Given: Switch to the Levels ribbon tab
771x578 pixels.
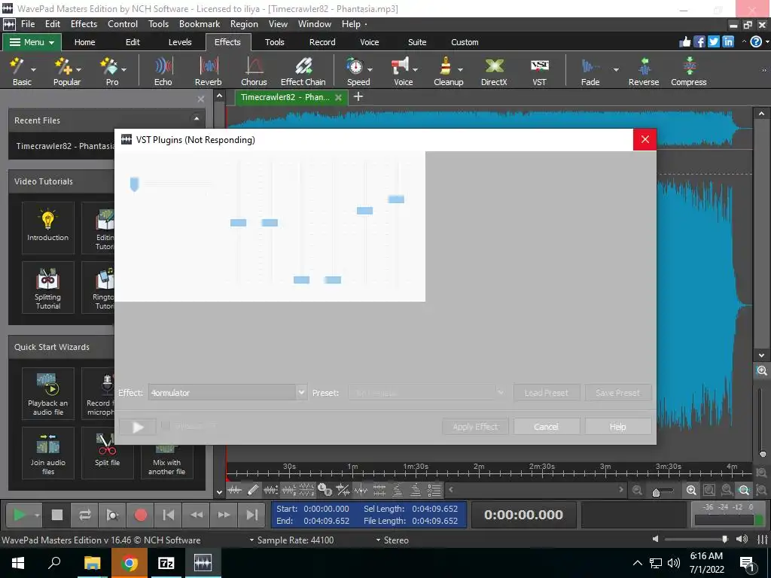Looking at the screenshot, I should 180,42.
